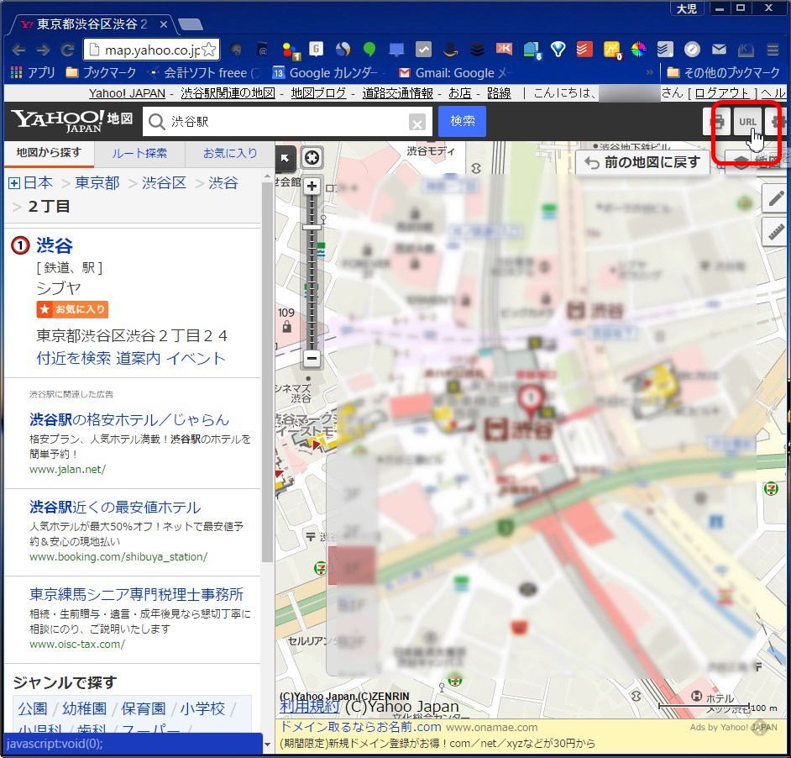Click the URL button in map header

click(747, 122)
